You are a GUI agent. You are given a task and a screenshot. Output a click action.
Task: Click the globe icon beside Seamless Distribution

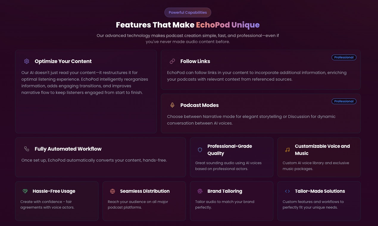pos(113,191)
